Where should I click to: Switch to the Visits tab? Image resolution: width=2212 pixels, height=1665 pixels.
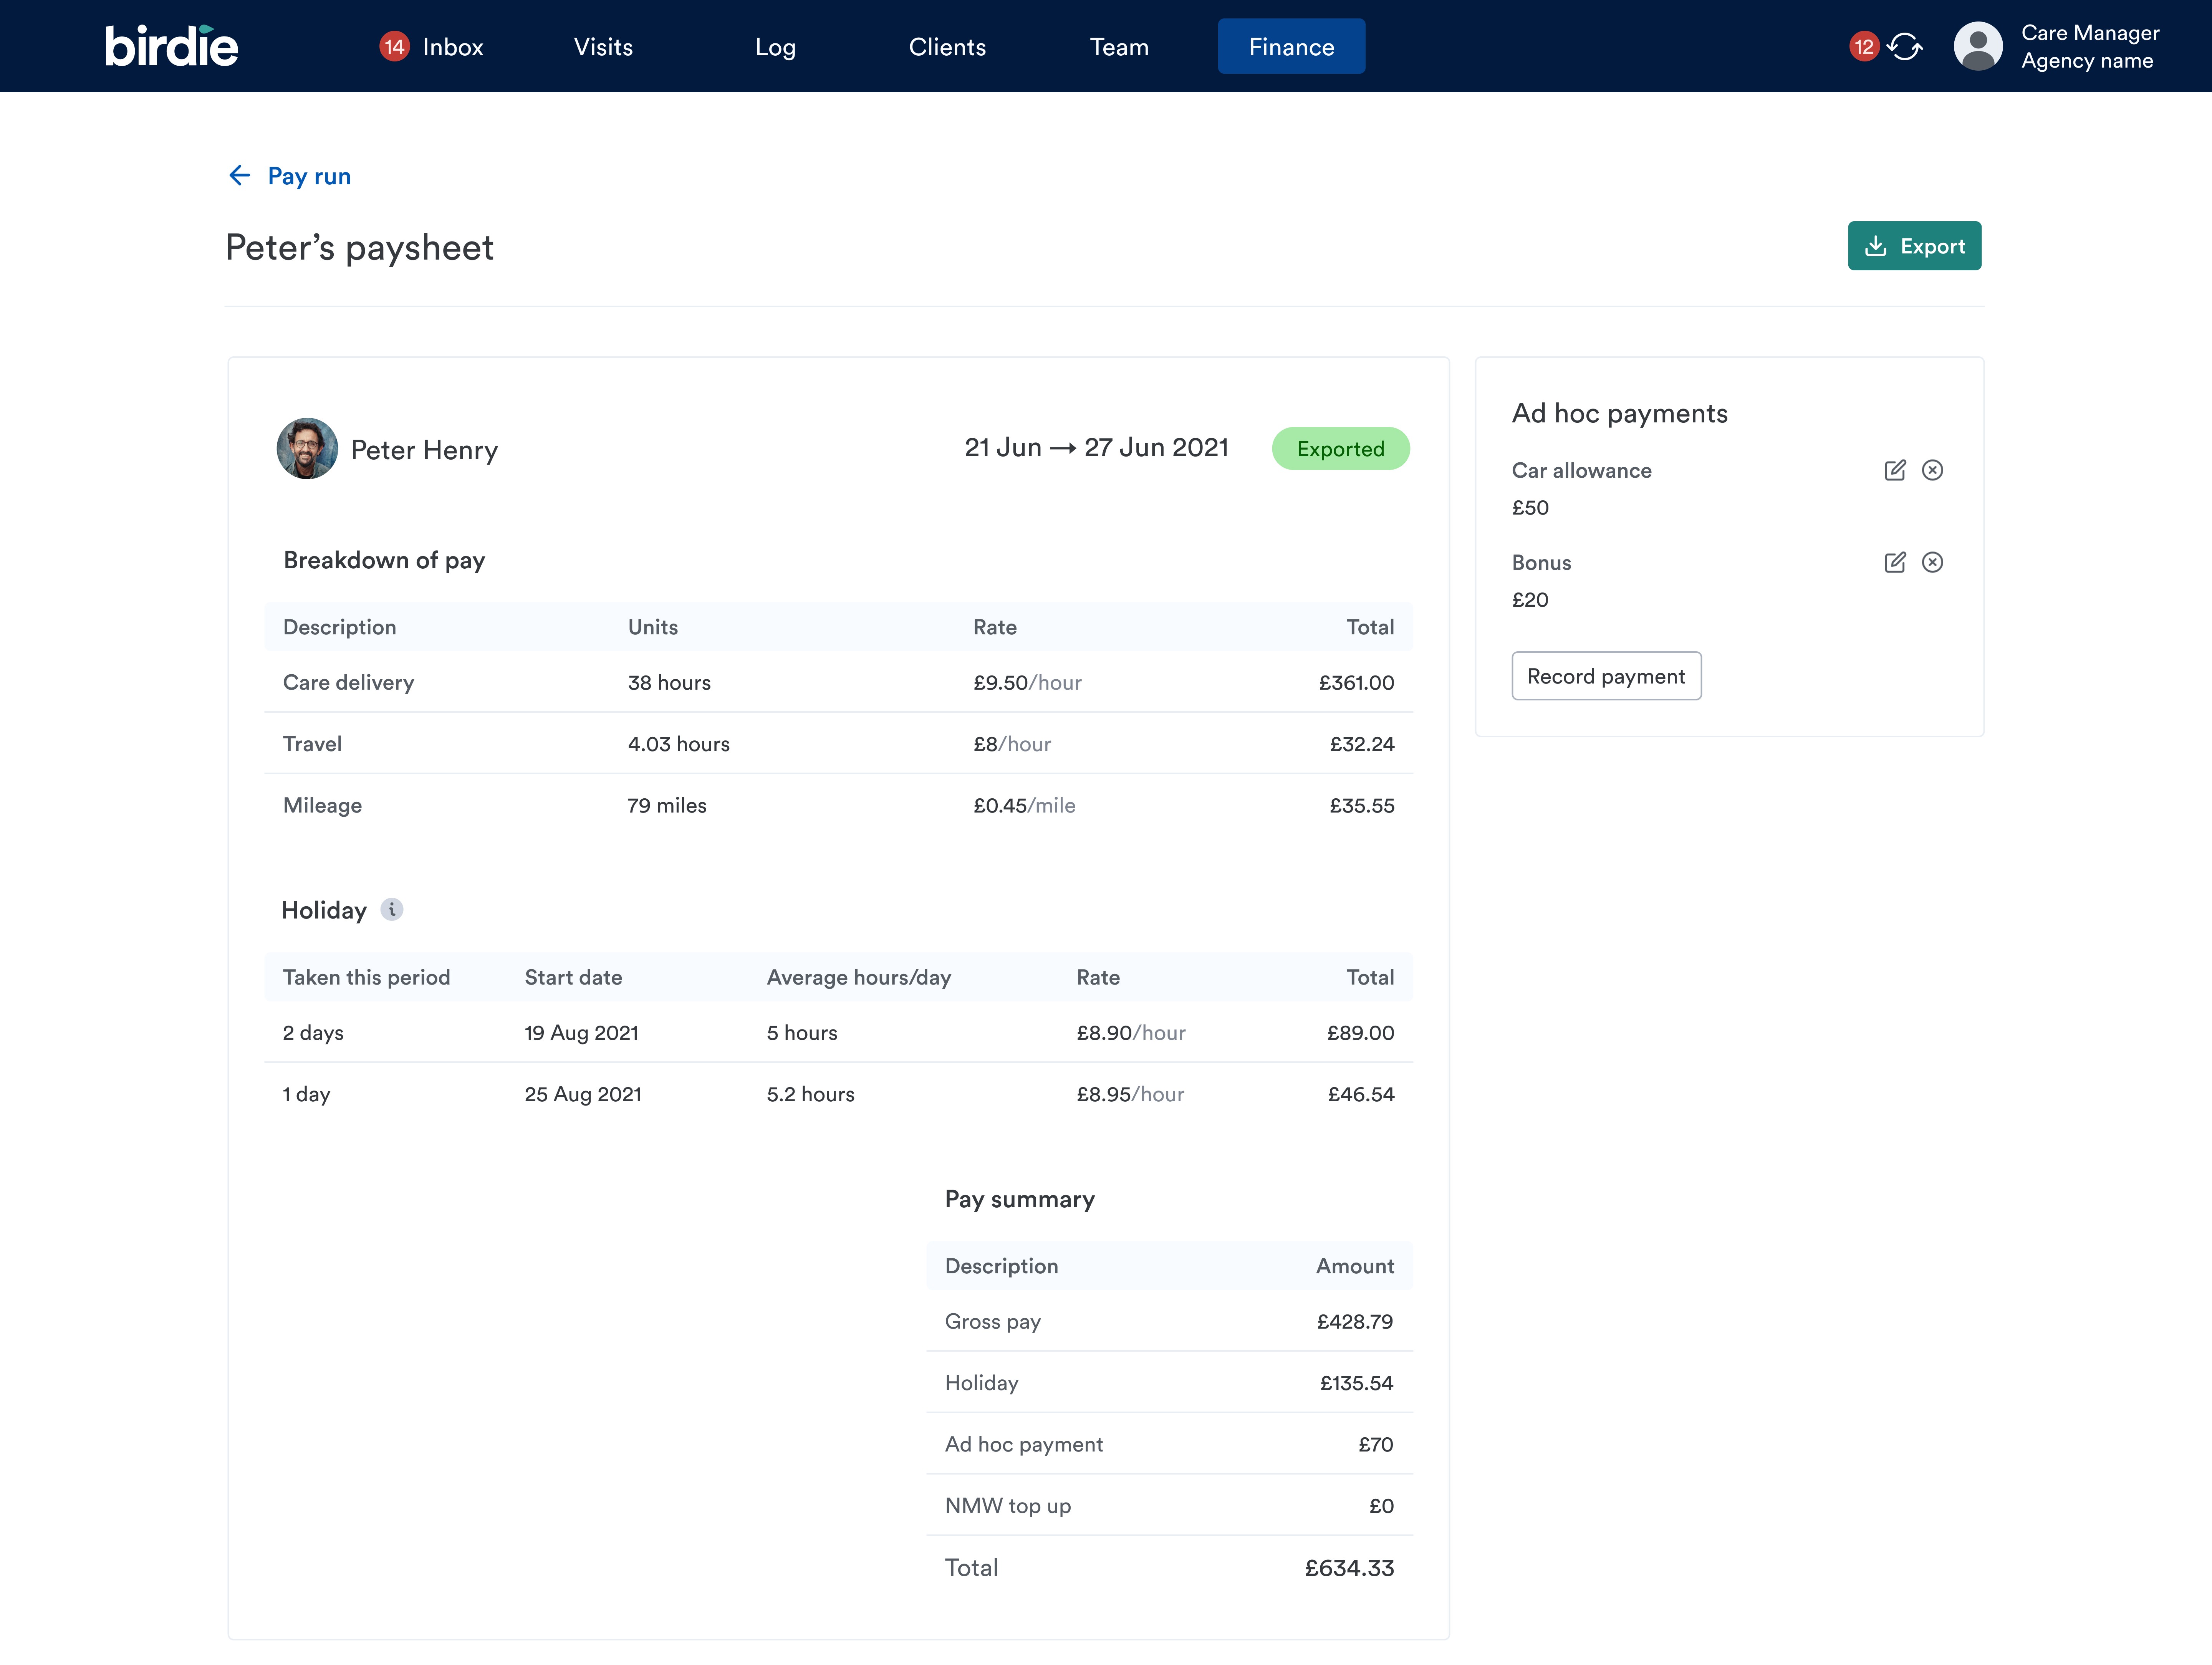pyautogui.click(x=603, y=47)
